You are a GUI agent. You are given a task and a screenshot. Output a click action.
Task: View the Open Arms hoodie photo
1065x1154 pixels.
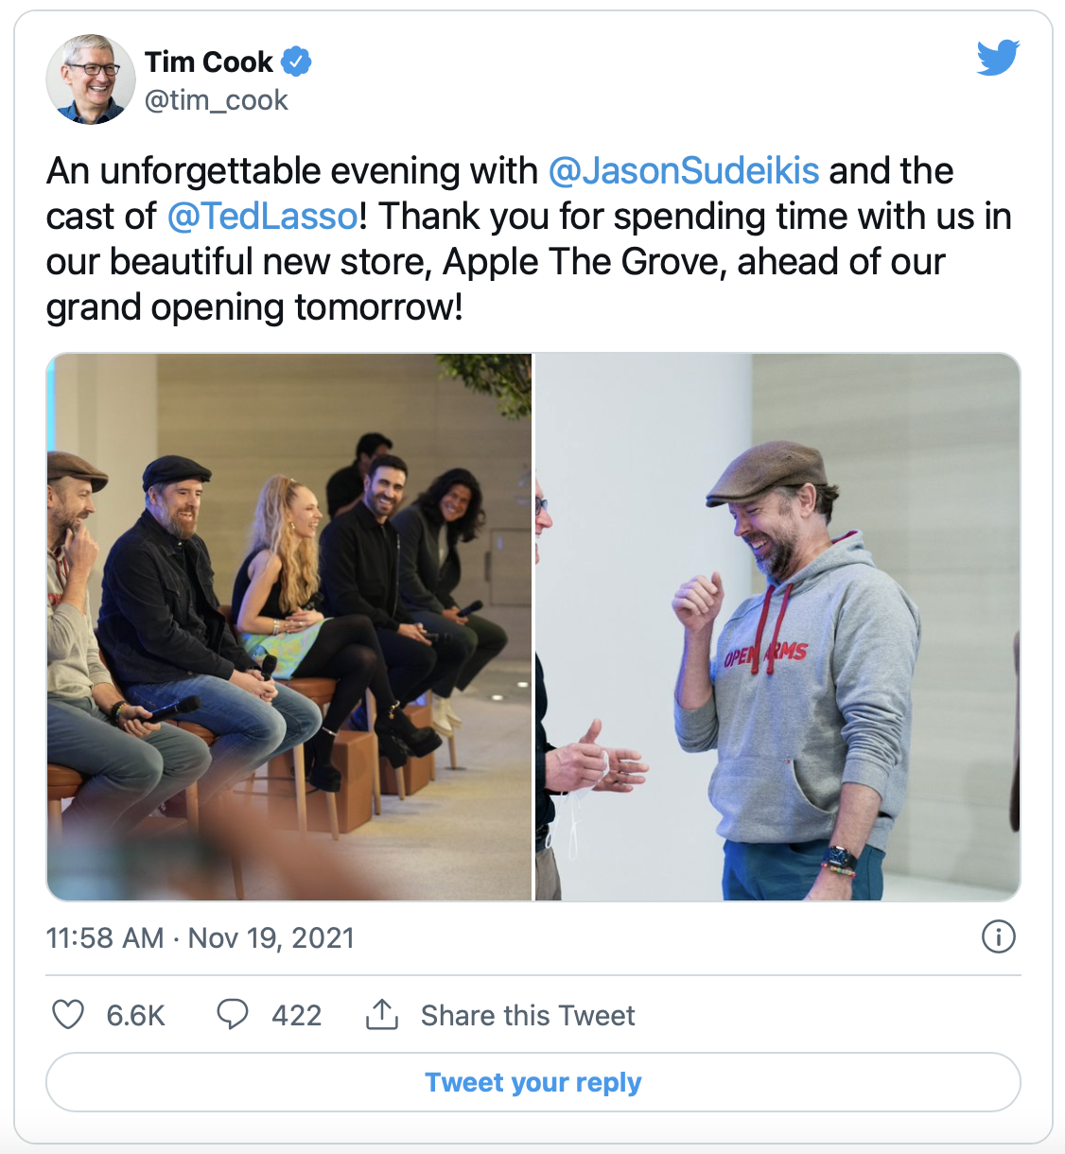pyautogui.click(x=777, y=627)
